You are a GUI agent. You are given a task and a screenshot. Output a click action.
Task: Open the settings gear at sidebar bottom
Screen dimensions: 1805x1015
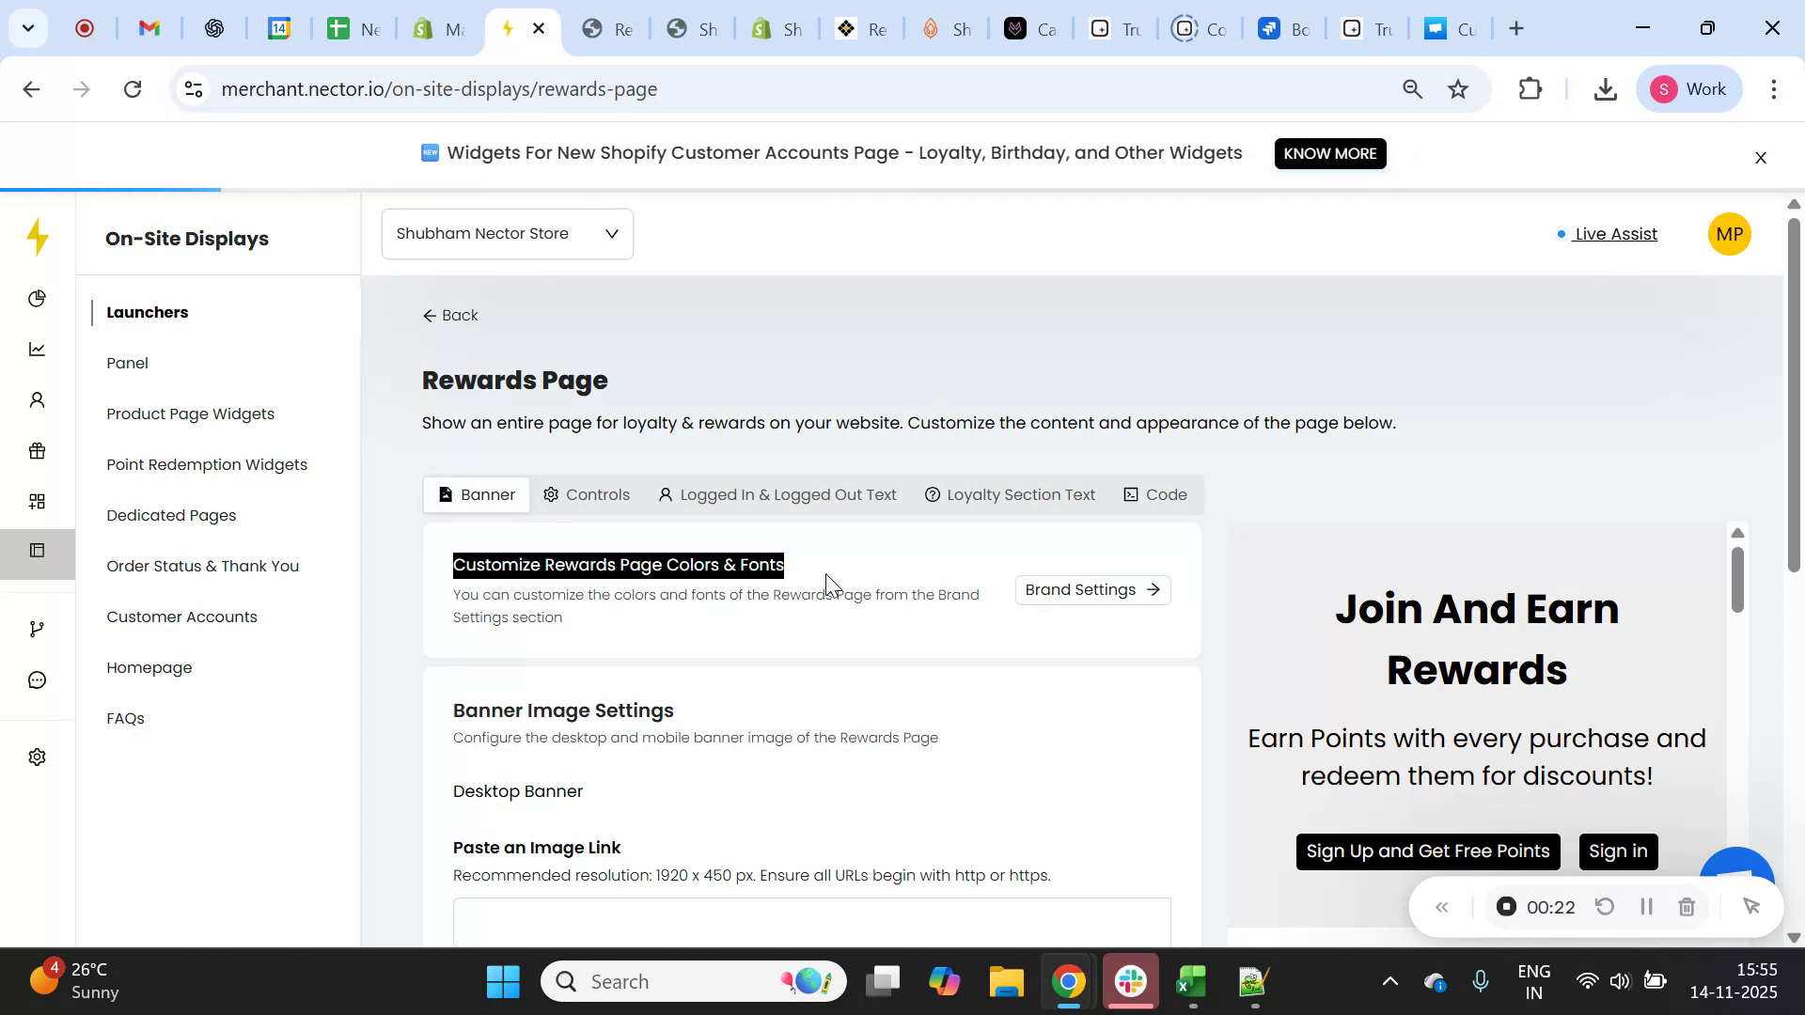pyautogui.click(x=38, y=757)
